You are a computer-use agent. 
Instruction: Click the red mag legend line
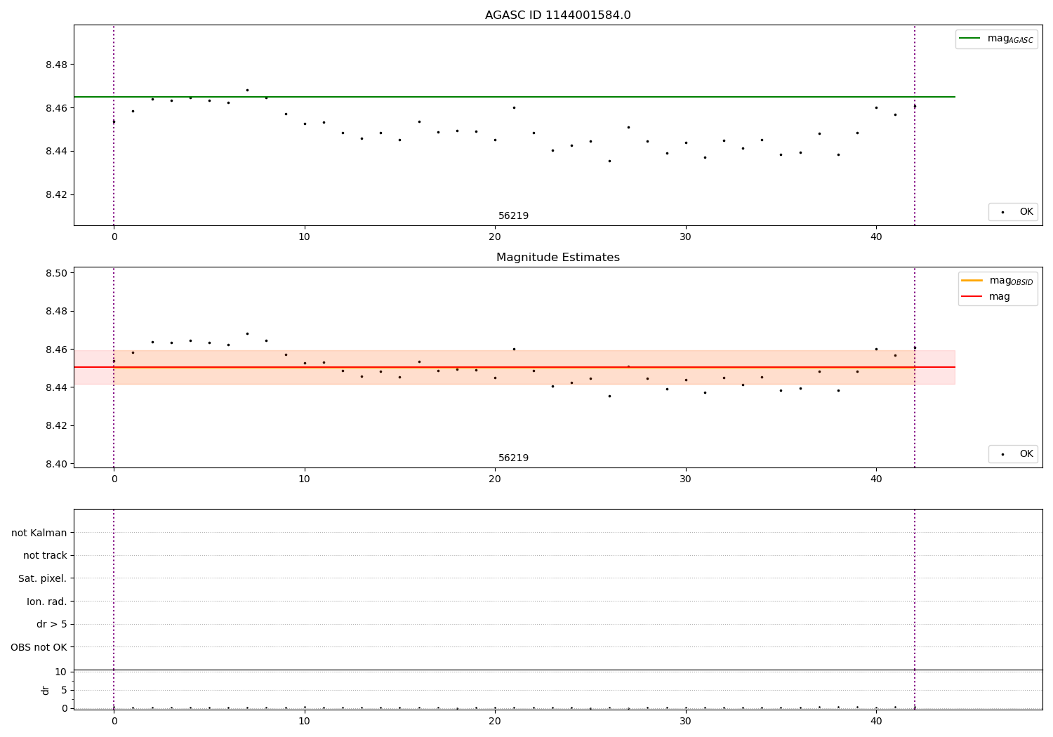pos(972,296)
